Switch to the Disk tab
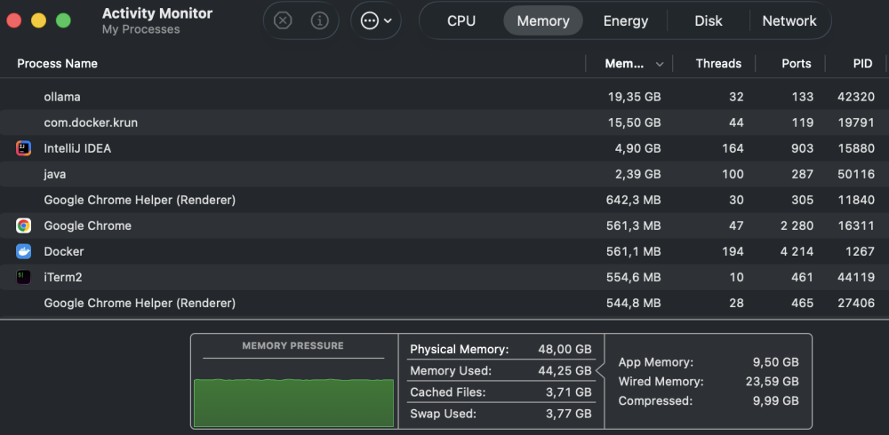Viewport: 889px width, 435px height. tap(709, 21)
